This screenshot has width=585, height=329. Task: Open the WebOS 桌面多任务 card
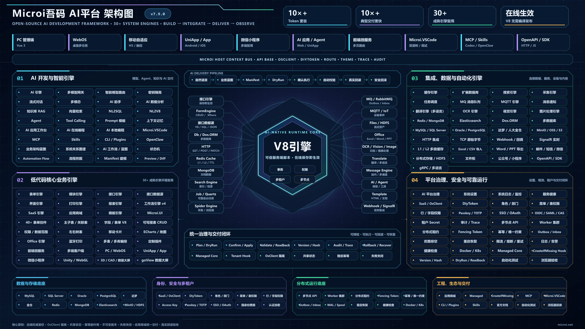(x=95, y=42)
